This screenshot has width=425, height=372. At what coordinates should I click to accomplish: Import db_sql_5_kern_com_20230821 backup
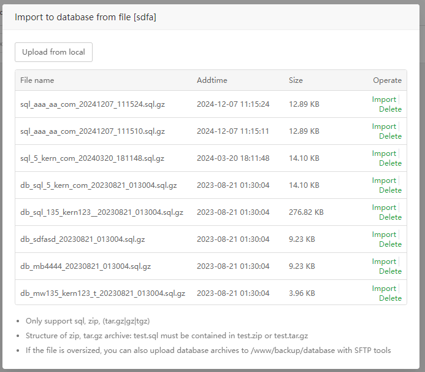point(384,180)
